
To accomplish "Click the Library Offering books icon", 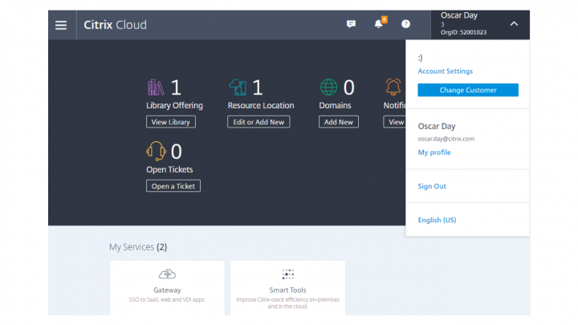I will pyautogui.click(x=156, y=87).
